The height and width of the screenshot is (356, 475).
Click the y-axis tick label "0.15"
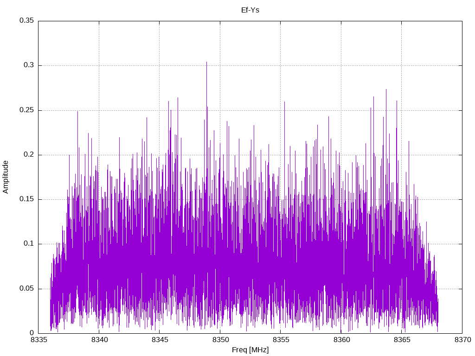click(x=26, y=199)
